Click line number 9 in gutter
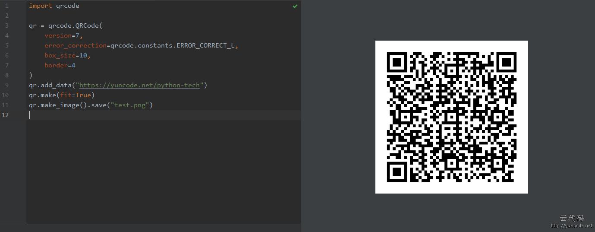 click(x=6, y=85)
